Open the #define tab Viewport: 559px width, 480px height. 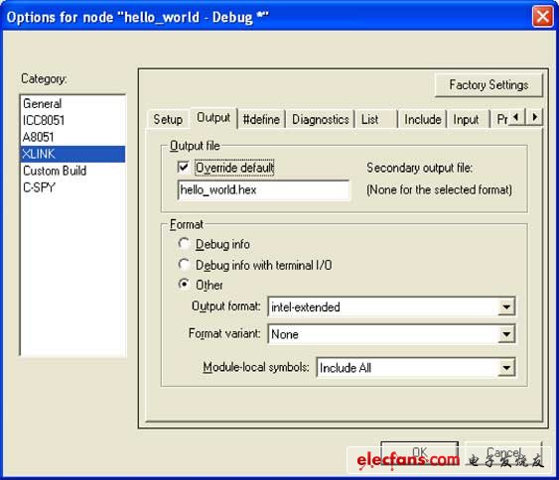point(261,119)
